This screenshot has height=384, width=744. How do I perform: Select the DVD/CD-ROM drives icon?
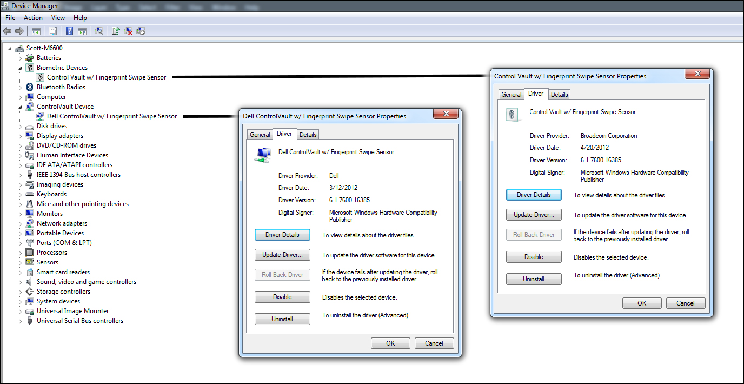tap(30, 145)
